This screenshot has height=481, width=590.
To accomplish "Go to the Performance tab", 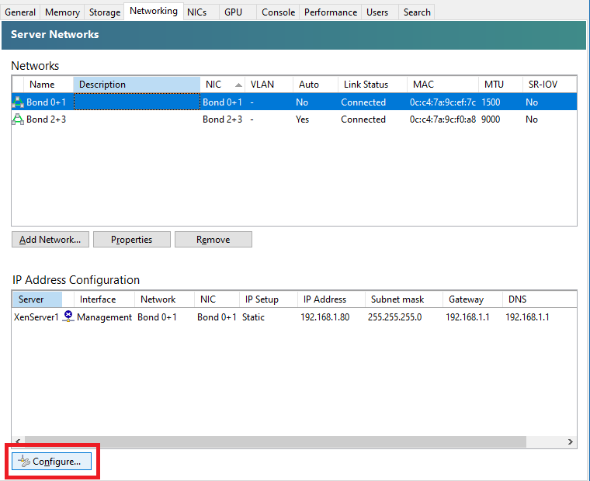I will tap(331, 12).
